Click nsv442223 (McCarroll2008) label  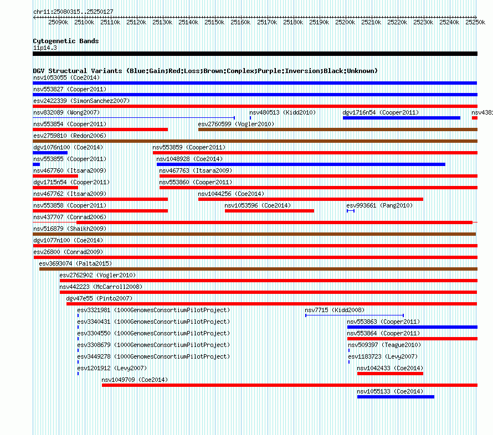[101, 287]
